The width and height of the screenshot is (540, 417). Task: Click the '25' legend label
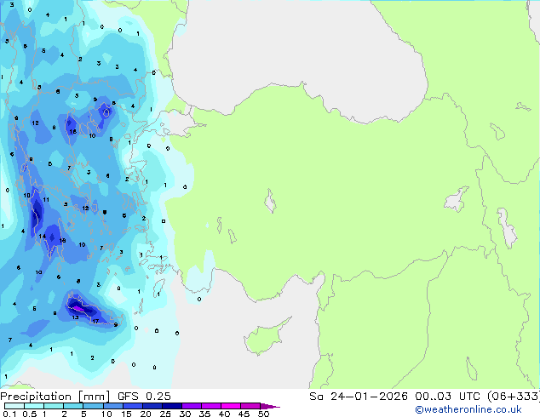165,414
